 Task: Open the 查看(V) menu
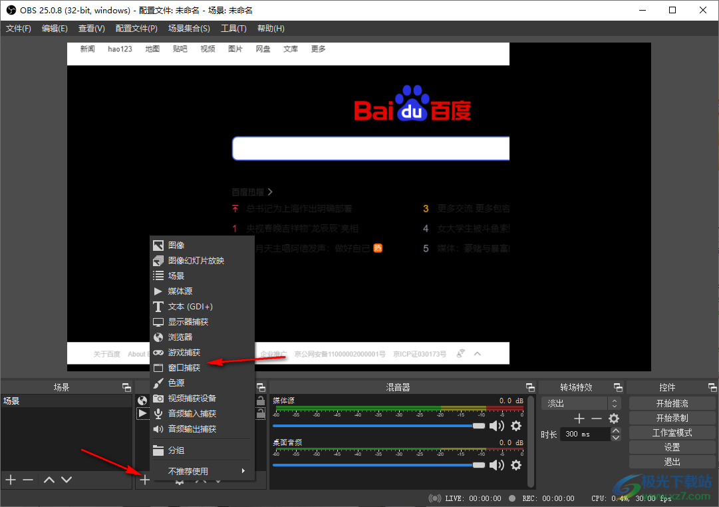tap(91, 29)
